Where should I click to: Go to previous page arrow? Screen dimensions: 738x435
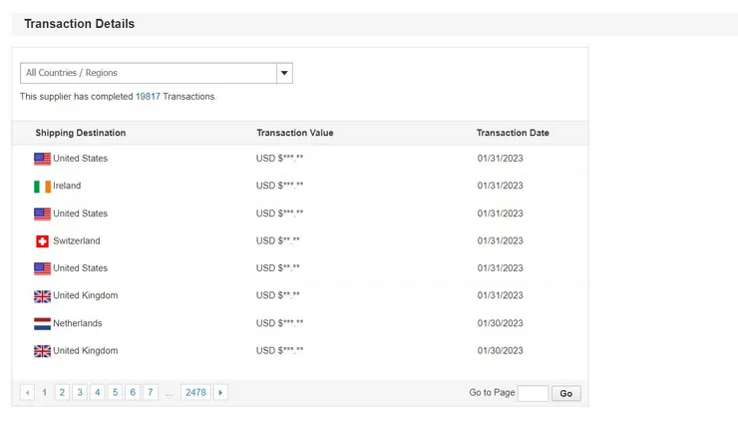(27, 393)
